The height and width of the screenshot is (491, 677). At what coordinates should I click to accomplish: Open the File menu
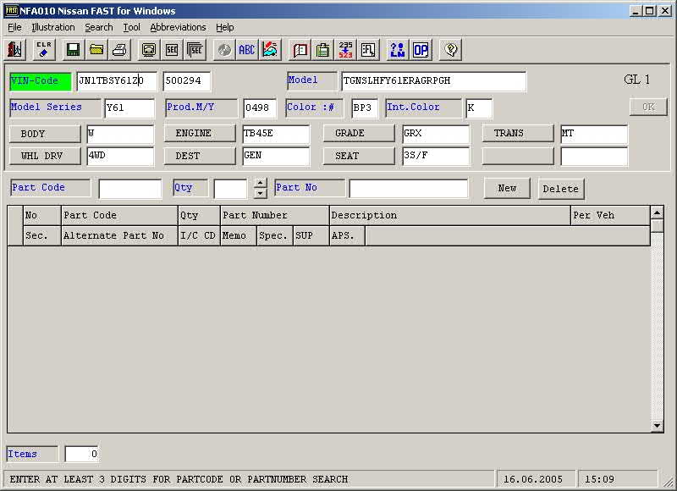point(14,27)
